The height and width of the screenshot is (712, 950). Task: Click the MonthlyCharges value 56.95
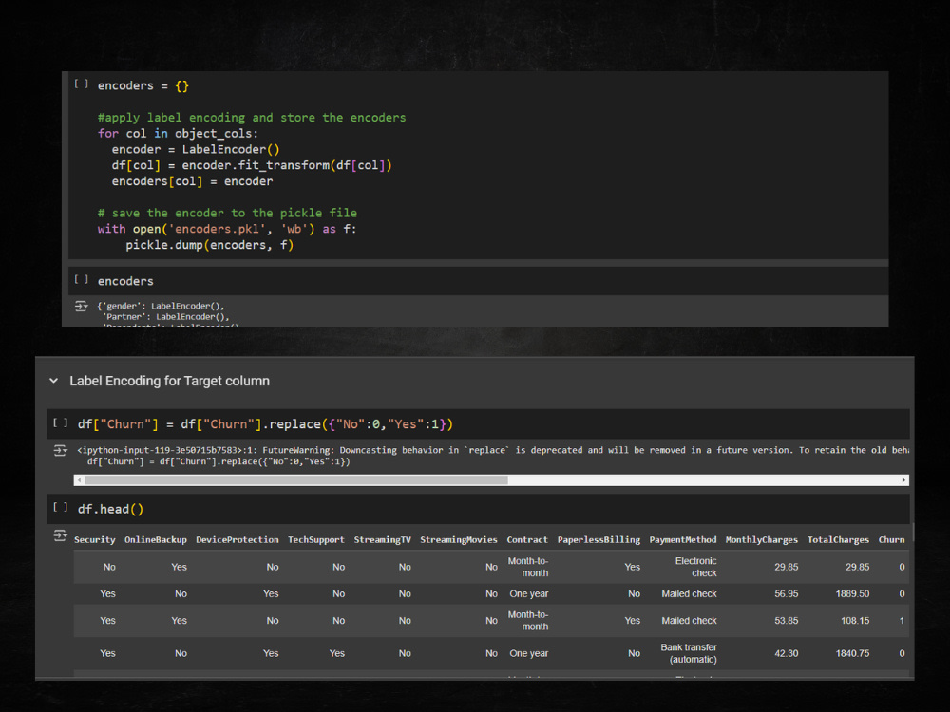point(786,594)
